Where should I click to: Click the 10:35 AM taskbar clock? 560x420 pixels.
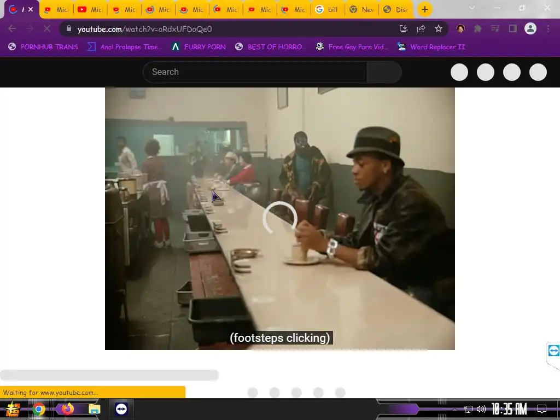click(509, 409)
